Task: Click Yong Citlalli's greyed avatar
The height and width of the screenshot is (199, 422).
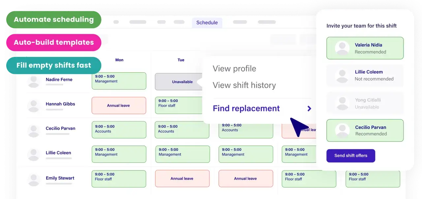Action: (342, 103)
